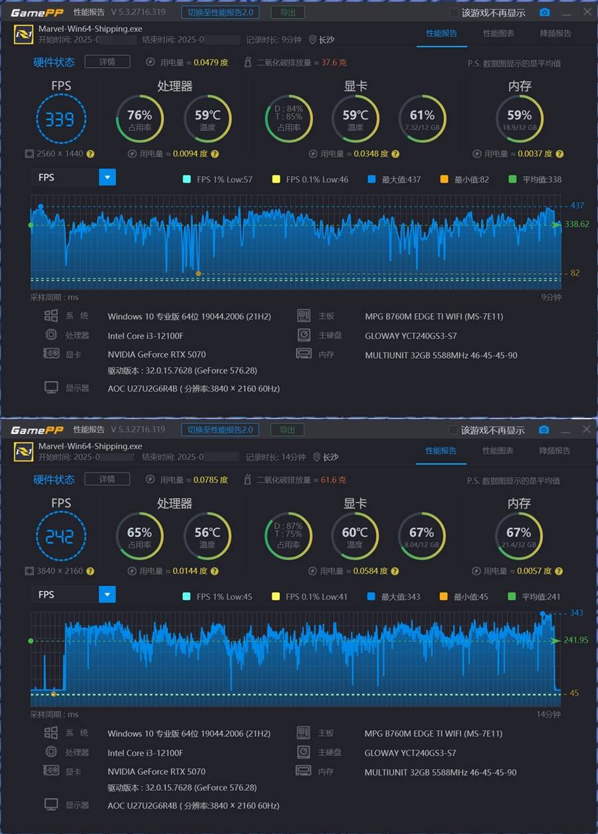
Task: Open the FPS dropdown above the bottom chart
Action: coord(107,595)
